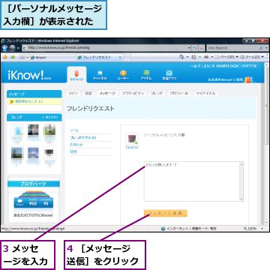Click the Add to Favorites icon
Viewport: 270px width, 270px height.
click(13, 57)
